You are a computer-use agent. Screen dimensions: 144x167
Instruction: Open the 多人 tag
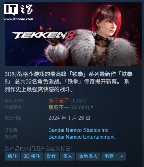[x=67, y=157]
